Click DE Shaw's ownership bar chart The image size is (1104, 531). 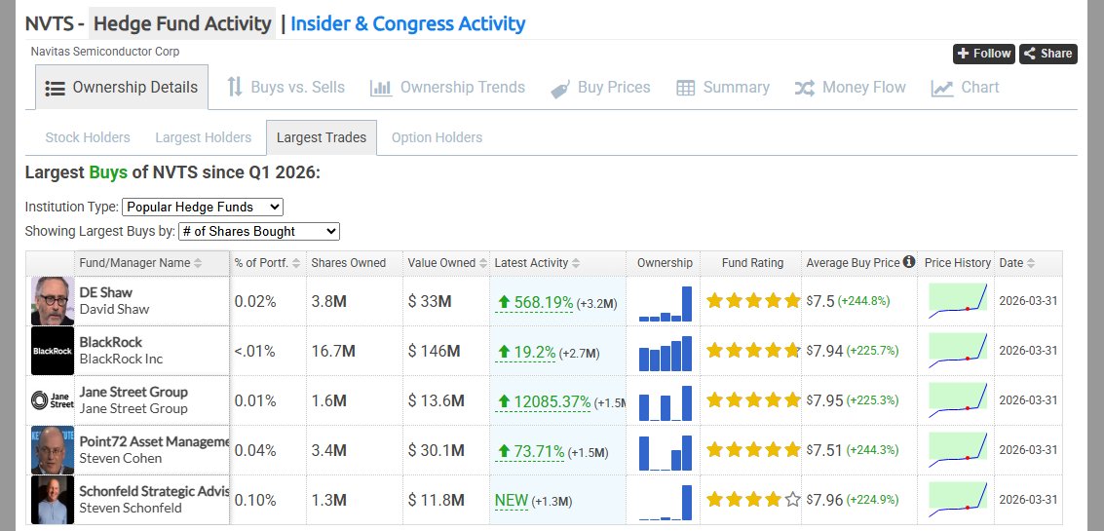tap(666, 303)
